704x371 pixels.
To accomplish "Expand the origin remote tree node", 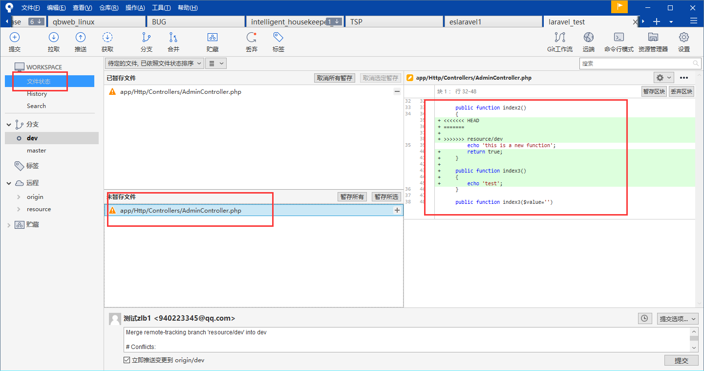I will 19,197.
